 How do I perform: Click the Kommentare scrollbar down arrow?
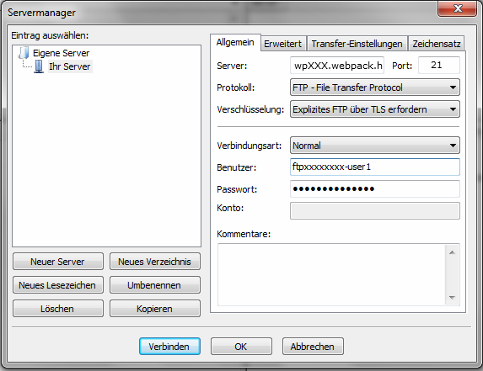click(452, 297)
